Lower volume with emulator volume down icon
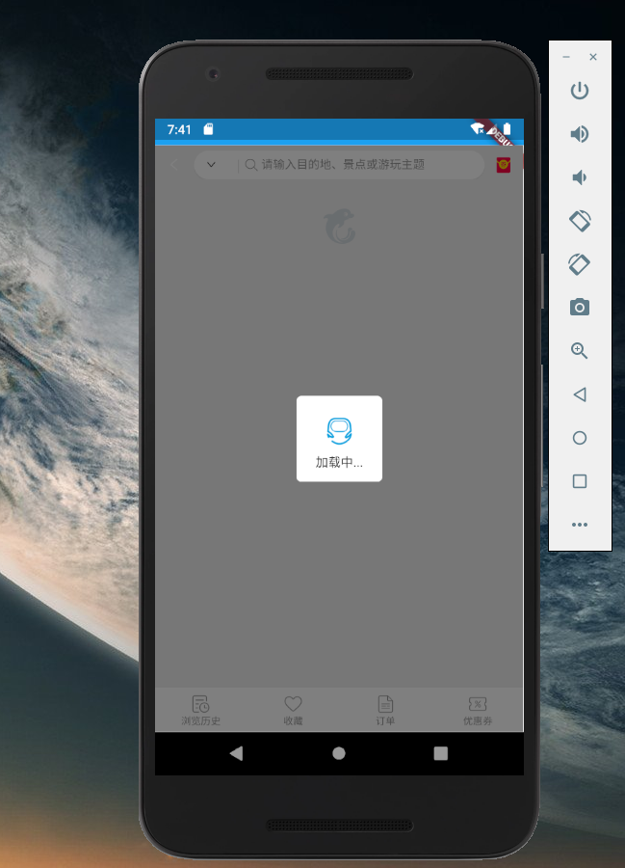625x868 pixels. (x=579, y=177)
